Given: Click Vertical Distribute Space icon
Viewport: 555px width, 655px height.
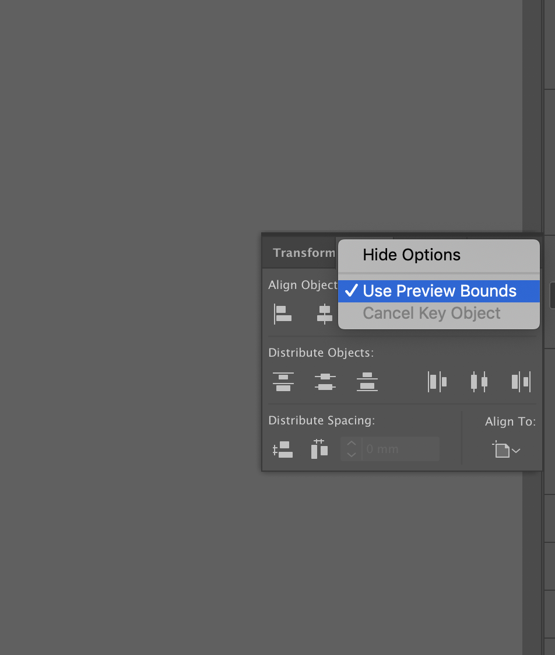Looking at the screenshot, I should coord(283,450).
